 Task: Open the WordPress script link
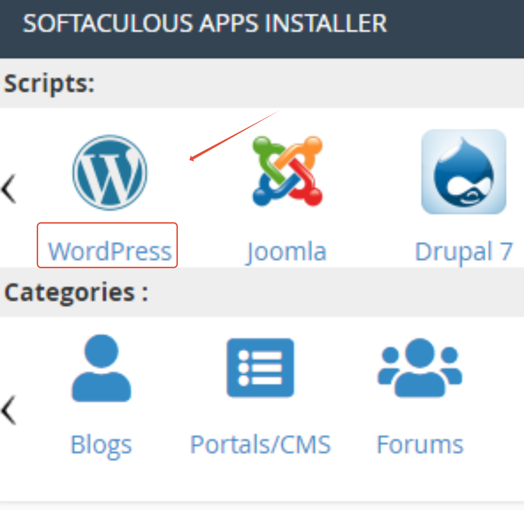(110, 251)
